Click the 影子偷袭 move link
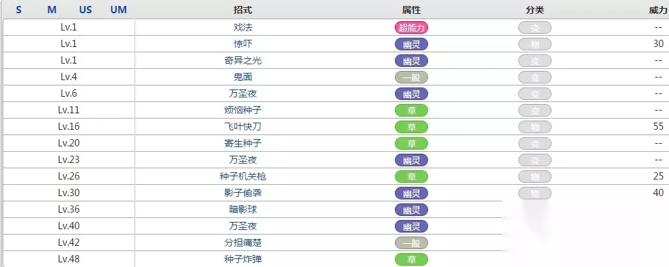The image size is (669, 267). coord(243,193)
